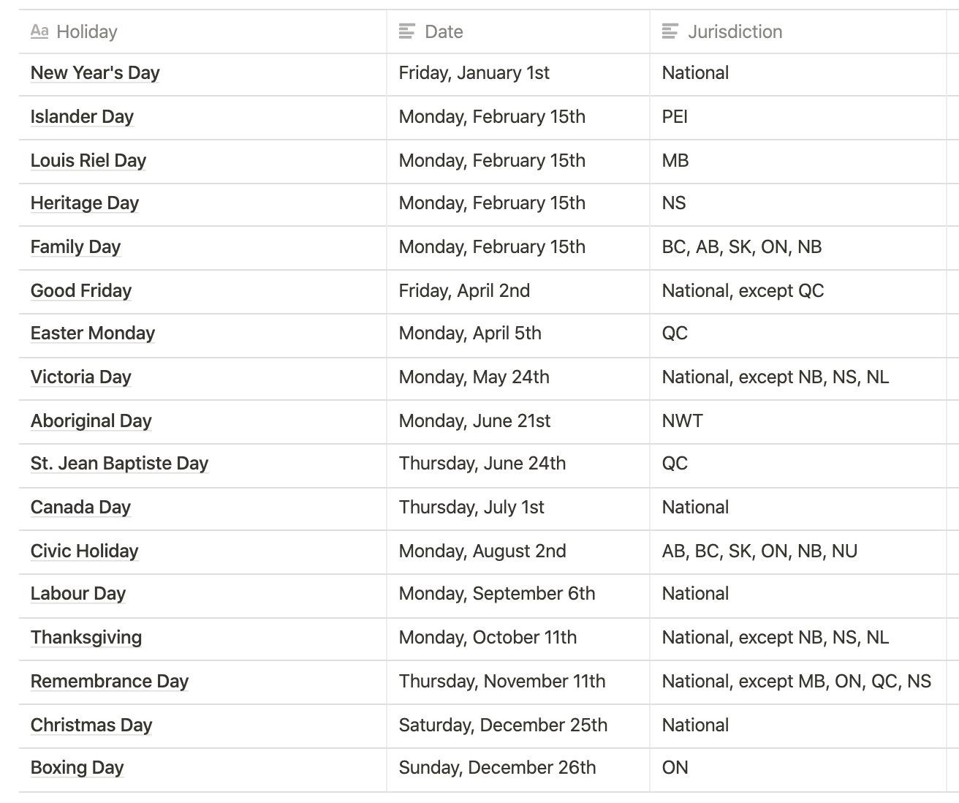Select Louis Riel Day's date cell

click(x=518, y=161)
